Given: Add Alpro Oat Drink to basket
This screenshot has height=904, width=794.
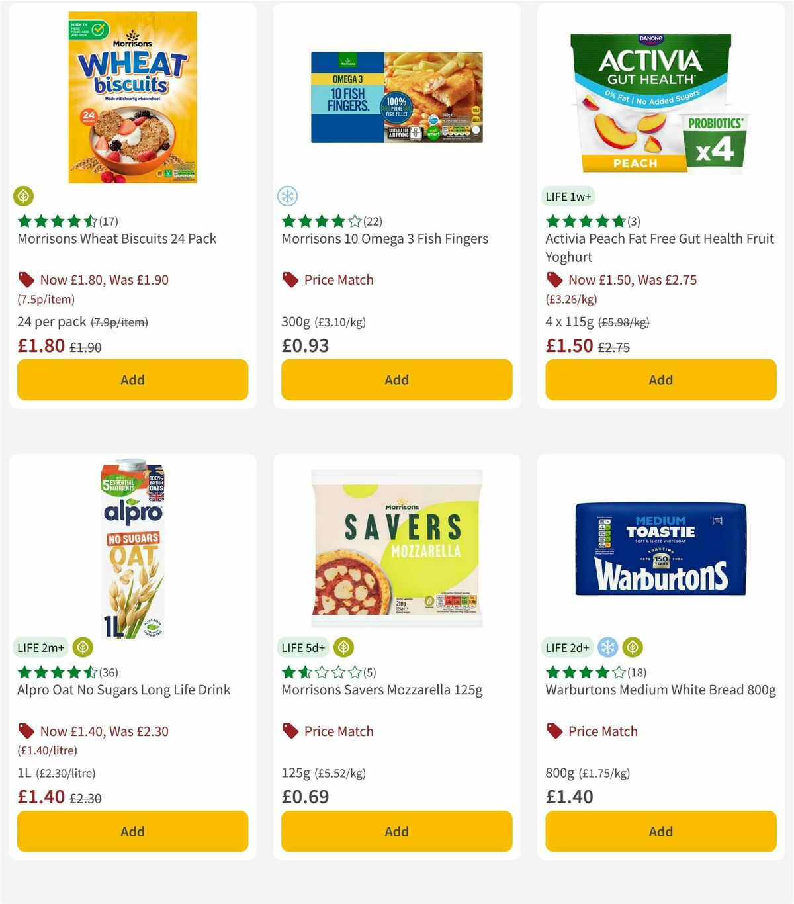Looking at the screenshot, I should (x=132, y=831).
